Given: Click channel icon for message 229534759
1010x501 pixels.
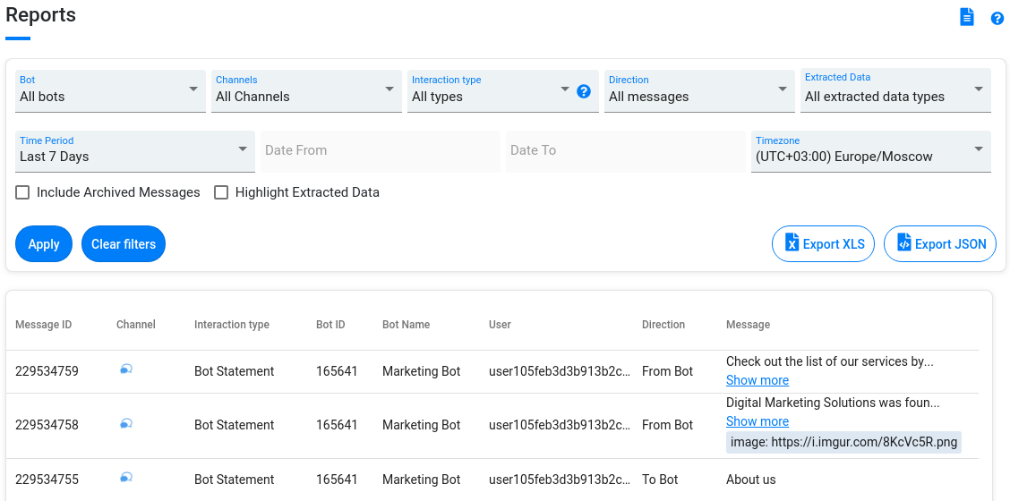Looking at the screenshot, I should pyautogui.click(x=126, y=369).
